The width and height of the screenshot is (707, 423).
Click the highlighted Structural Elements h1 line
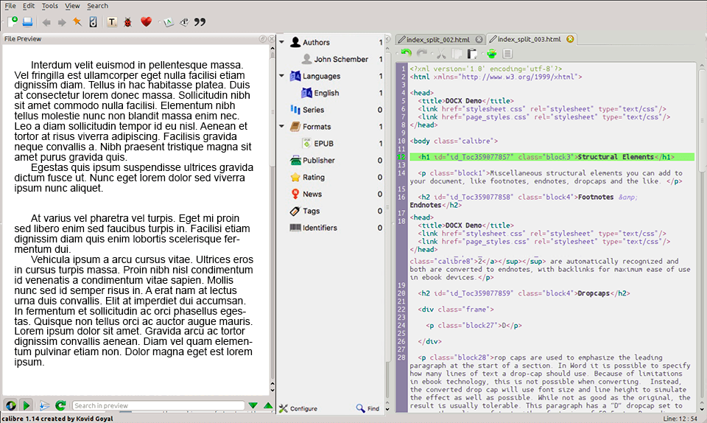pos(552,157)
